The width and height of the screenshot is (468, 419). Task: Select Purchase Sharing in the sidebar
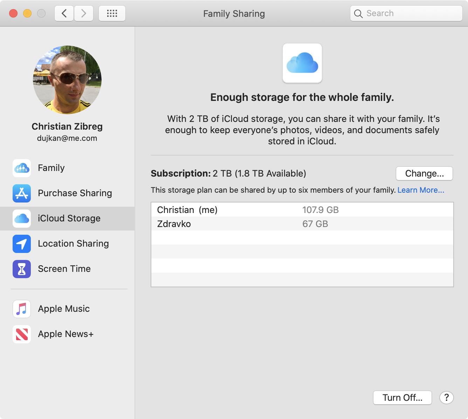click(75, 193)
